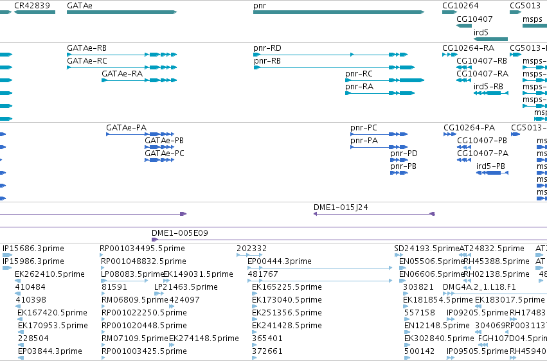Click the CG10264-RA transcript label
This screenshot has width=547, height=361.
468,48
